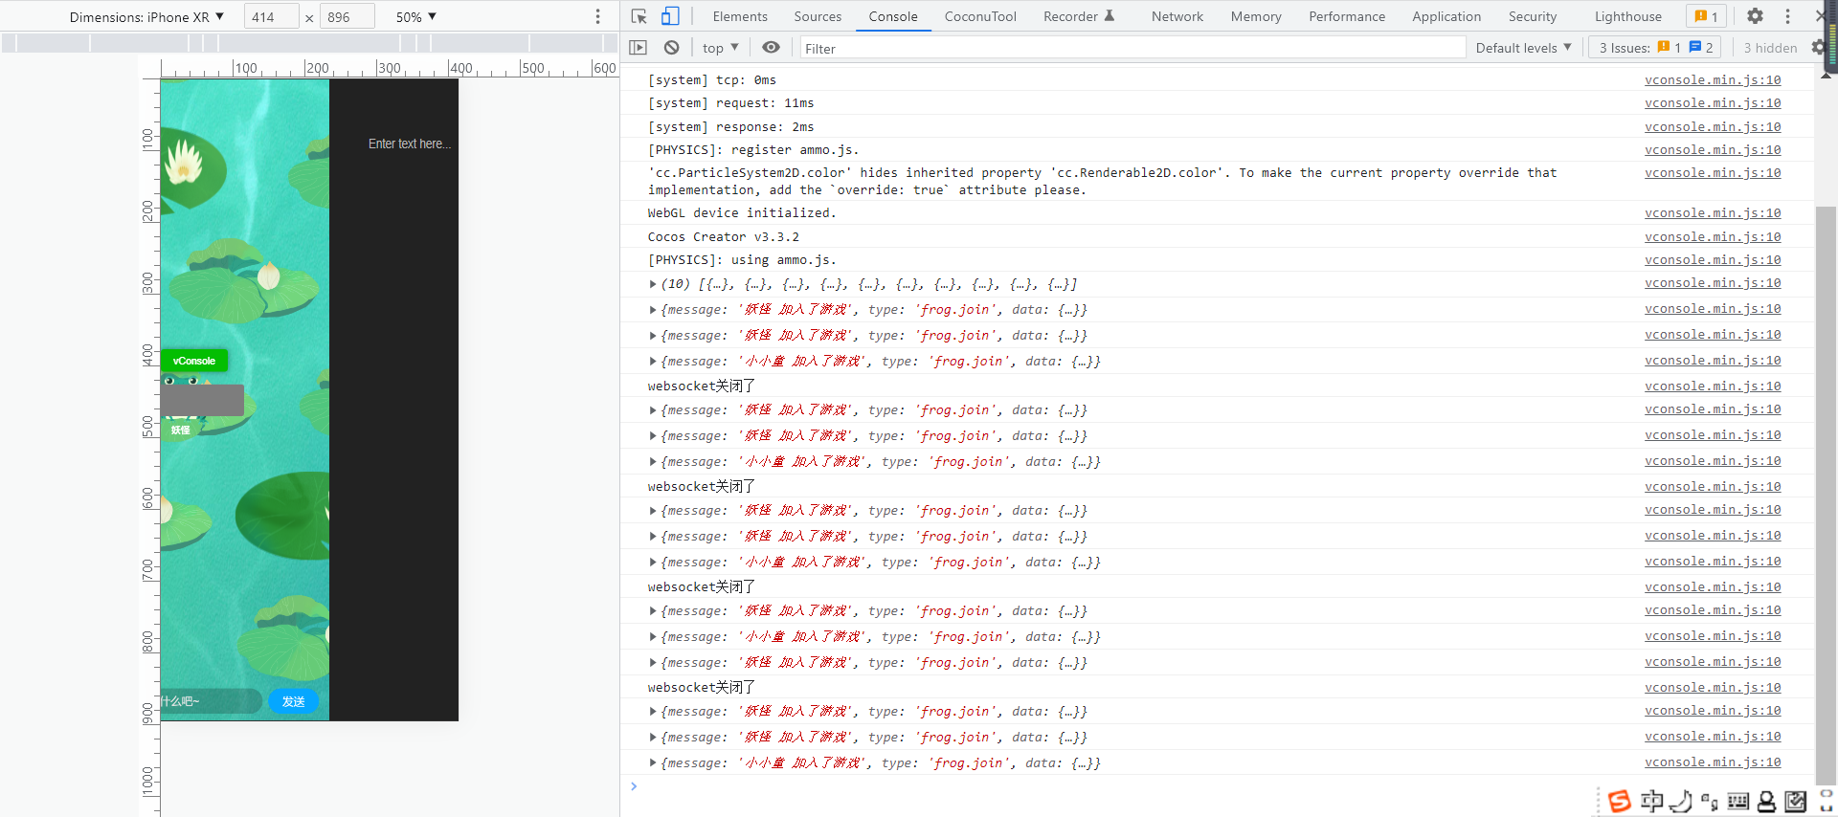Click the green vConsole button
This screenshot has height=817, width=1838.
click(x=194, y=361)
